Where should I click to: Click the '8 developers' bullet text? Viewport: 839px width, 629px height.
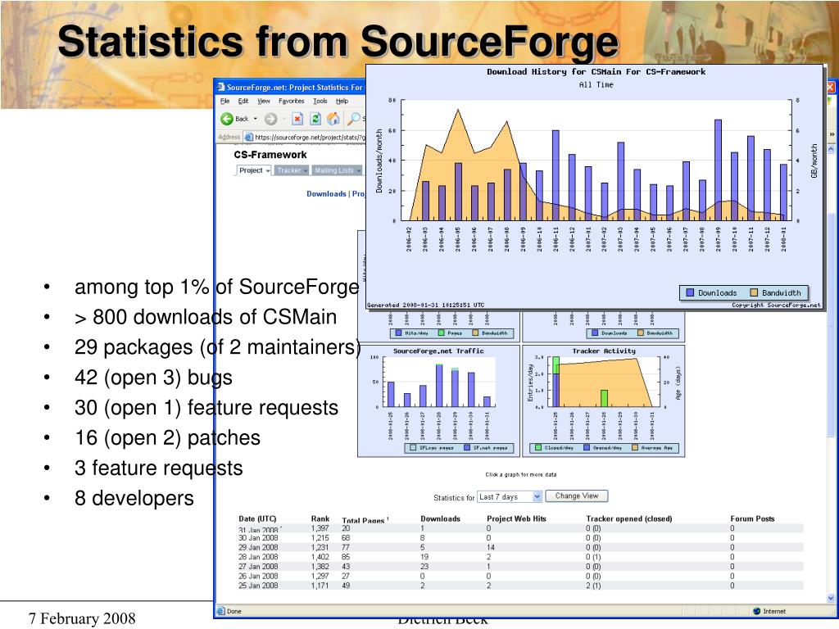point(134,498)
